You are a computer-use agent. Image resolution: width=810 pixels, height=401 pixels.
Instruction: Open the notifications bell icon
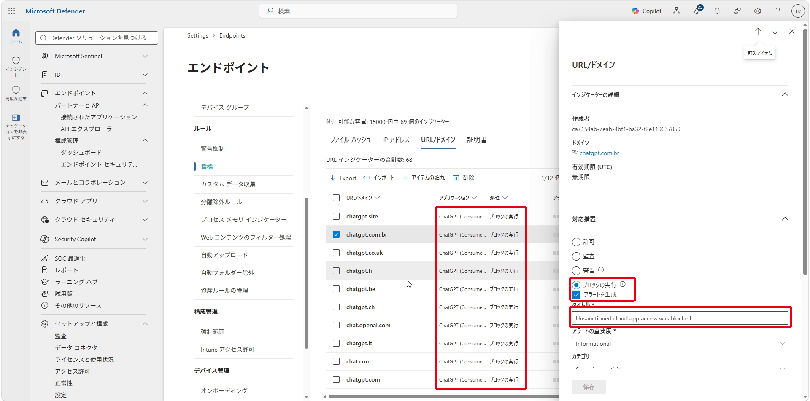coord(717,11)
